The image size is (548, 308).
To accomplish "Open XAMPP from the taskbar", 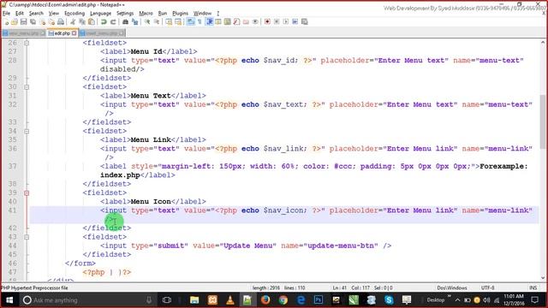I will (x=212, y=300).
